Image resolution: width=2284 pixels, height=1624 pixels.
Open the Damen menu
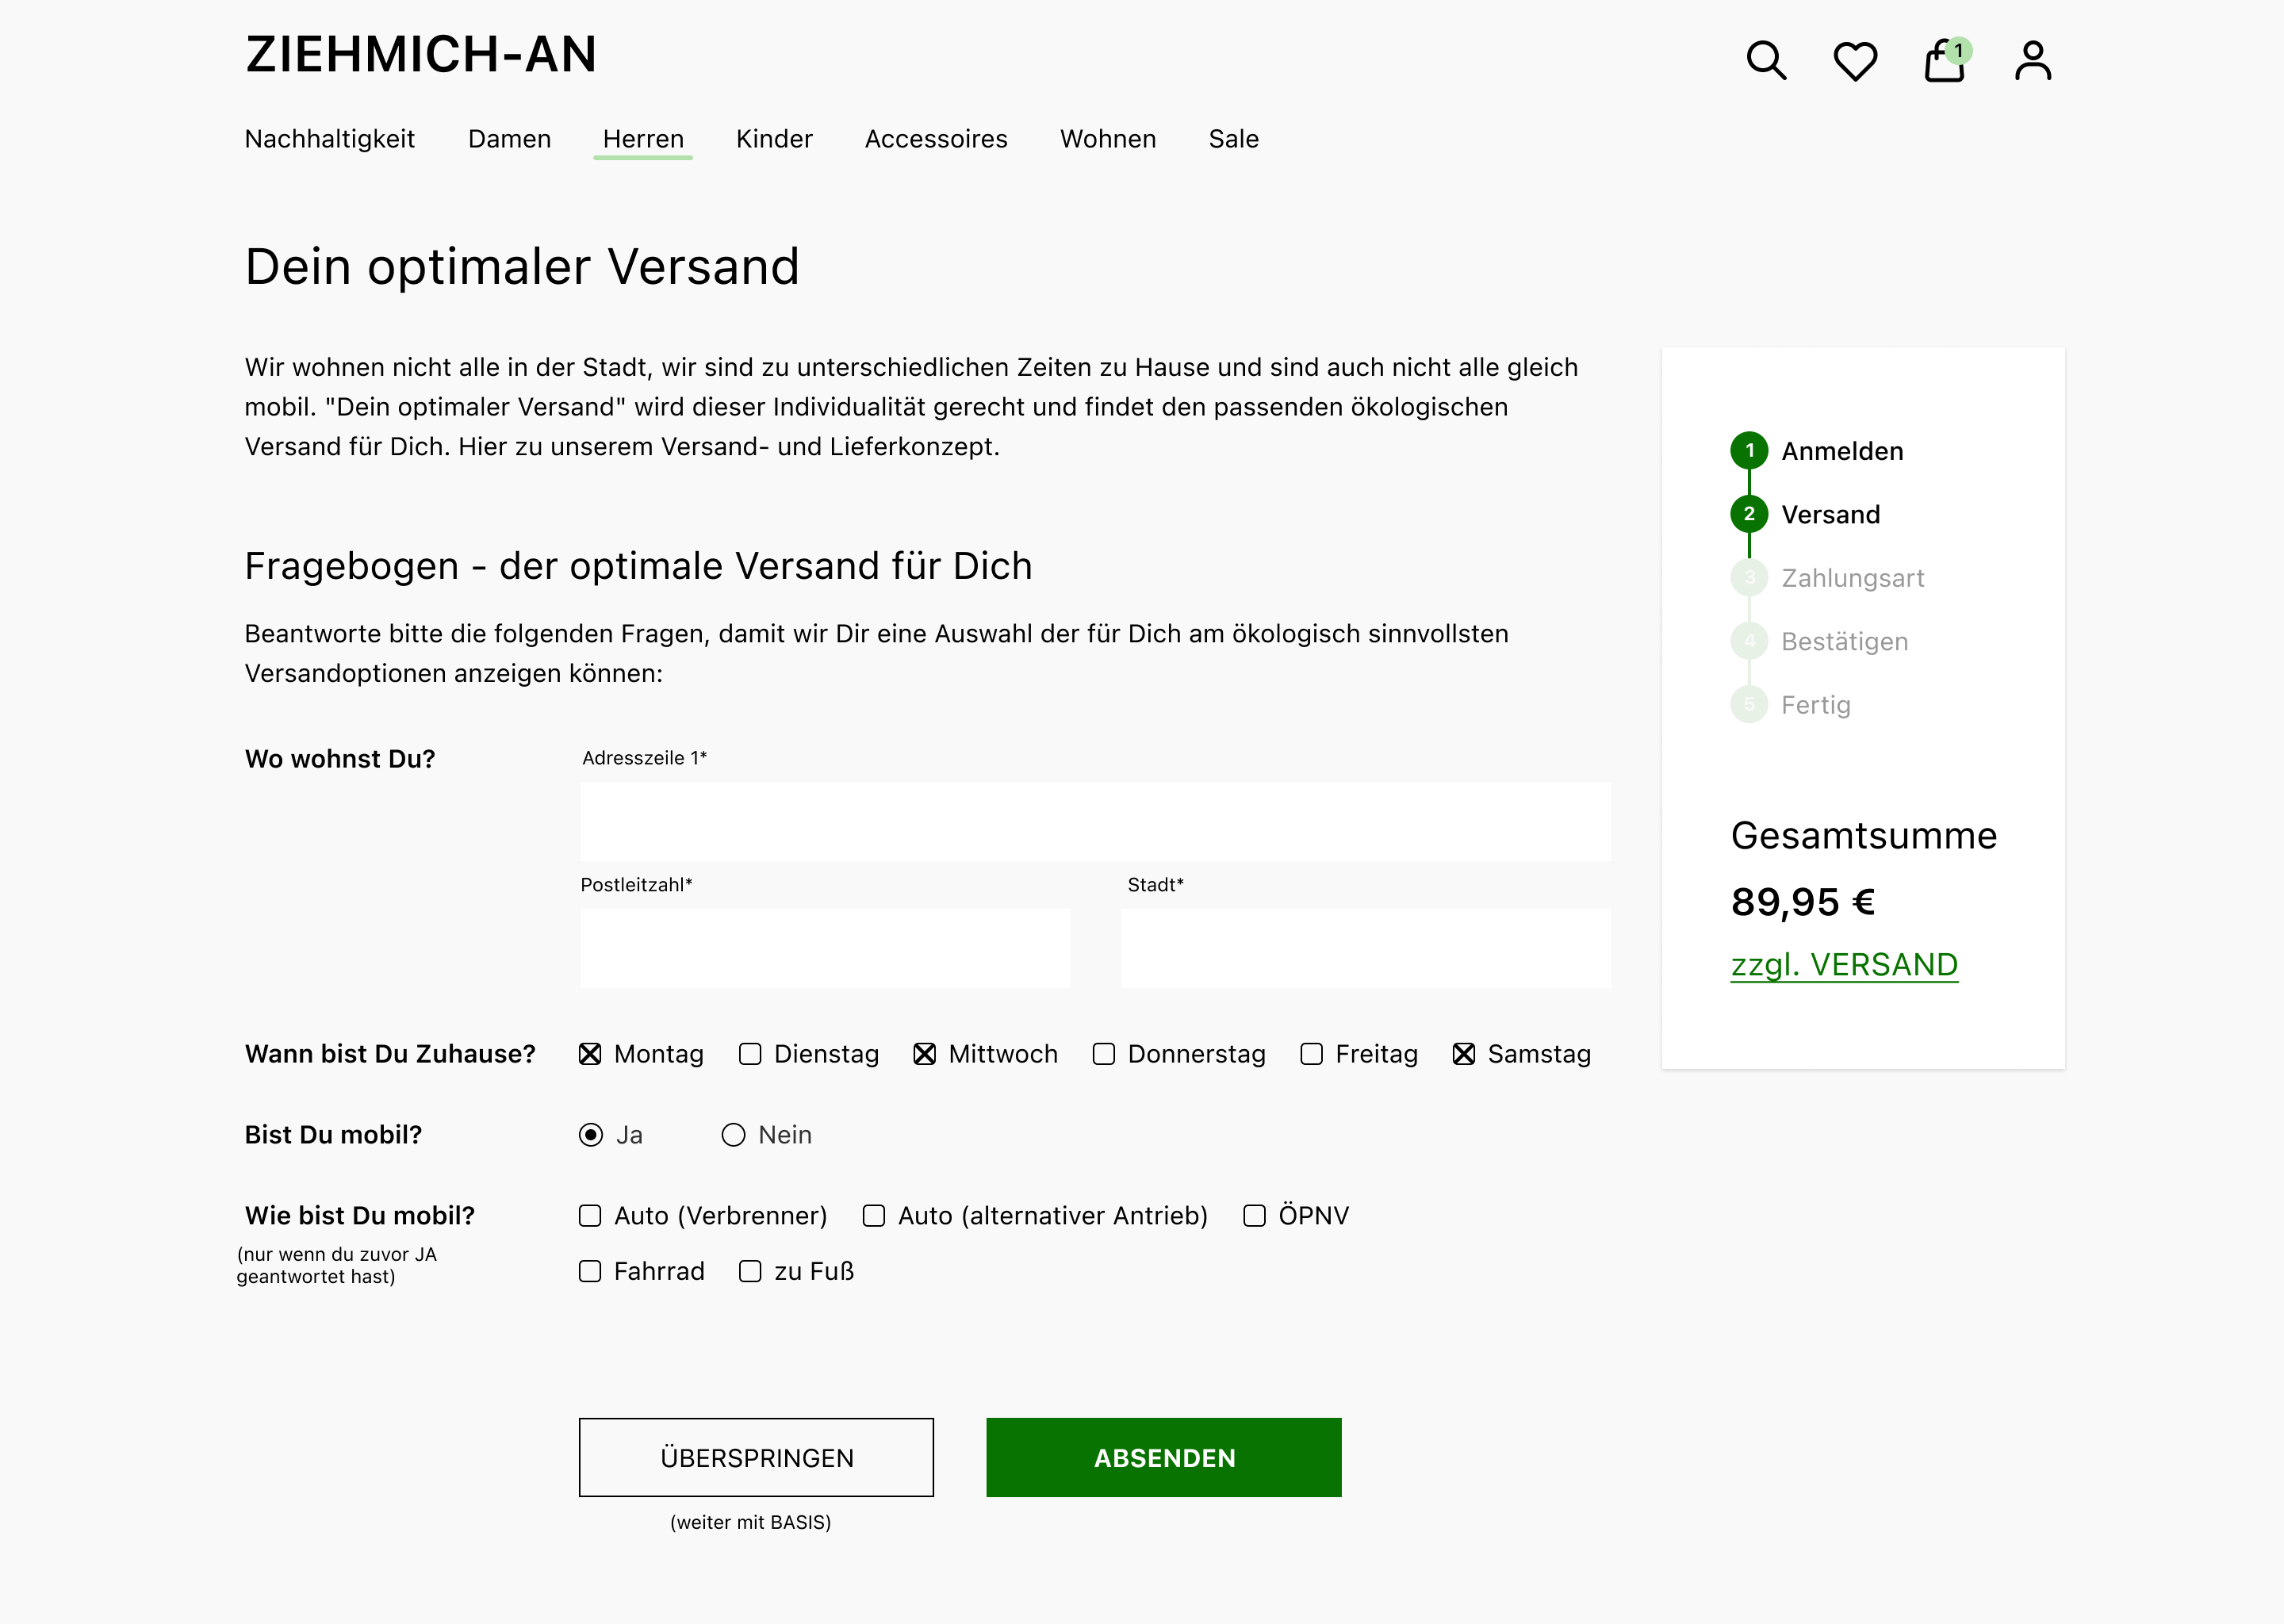(x=509, y=139)
